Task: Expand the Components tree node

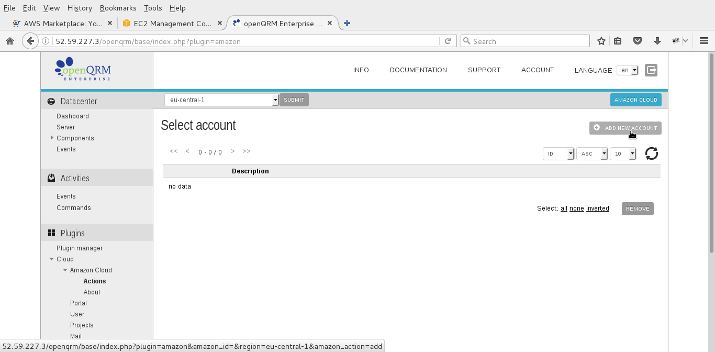Action: click(x=52, y=138)
